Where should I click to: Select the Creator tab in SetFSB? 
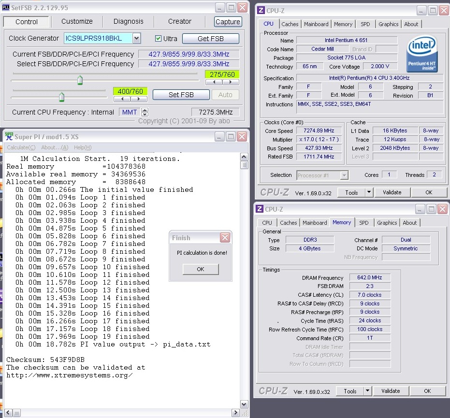(180, 22)
